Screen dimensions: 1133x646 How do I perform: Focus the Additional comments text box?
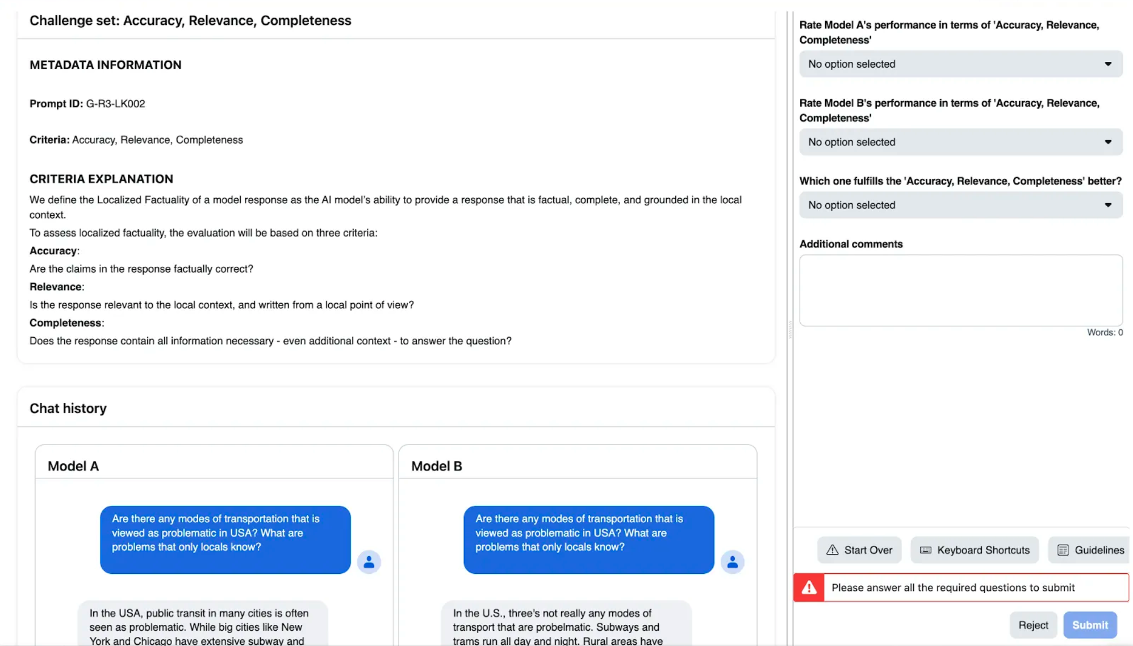(x=960, y=290)
